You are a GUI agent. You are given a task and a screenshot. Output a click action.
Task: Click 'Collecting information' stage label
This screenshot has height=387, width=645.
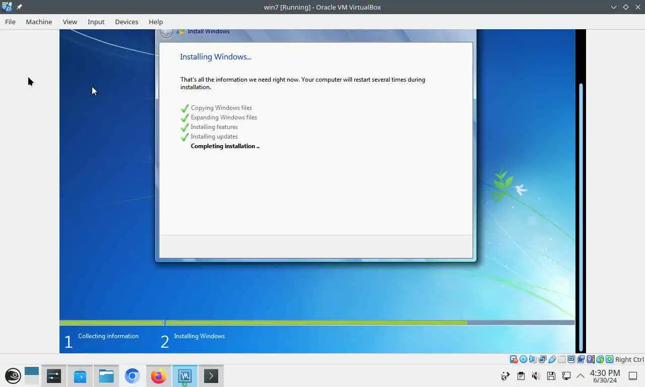[x=108, y=336]
